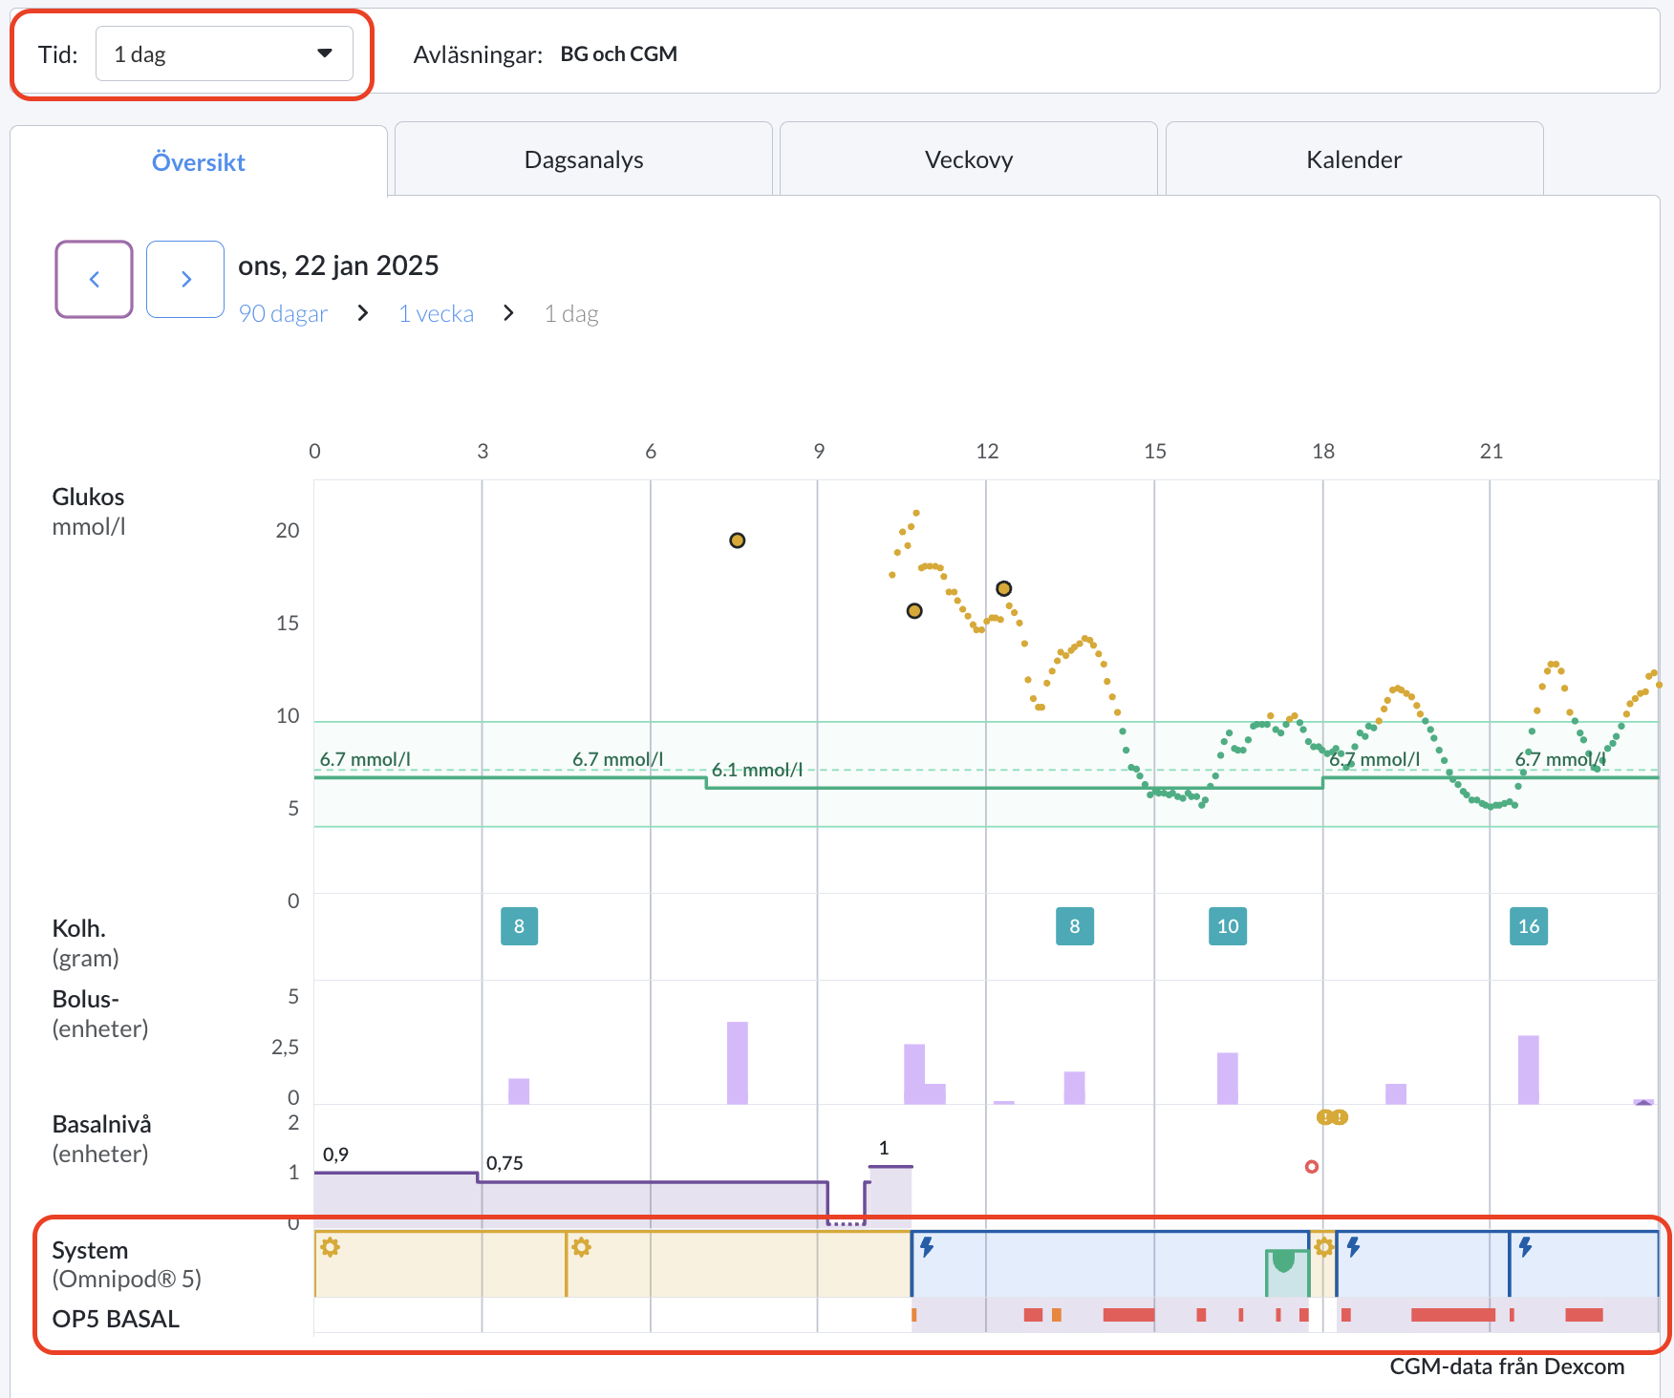Open the 1 vecka breadcrumb link
1674x1398 pixels.
[436, 313]
